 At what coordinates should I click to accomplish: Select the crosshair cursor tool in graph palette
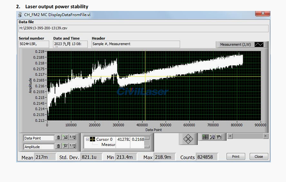click(206, 136)
